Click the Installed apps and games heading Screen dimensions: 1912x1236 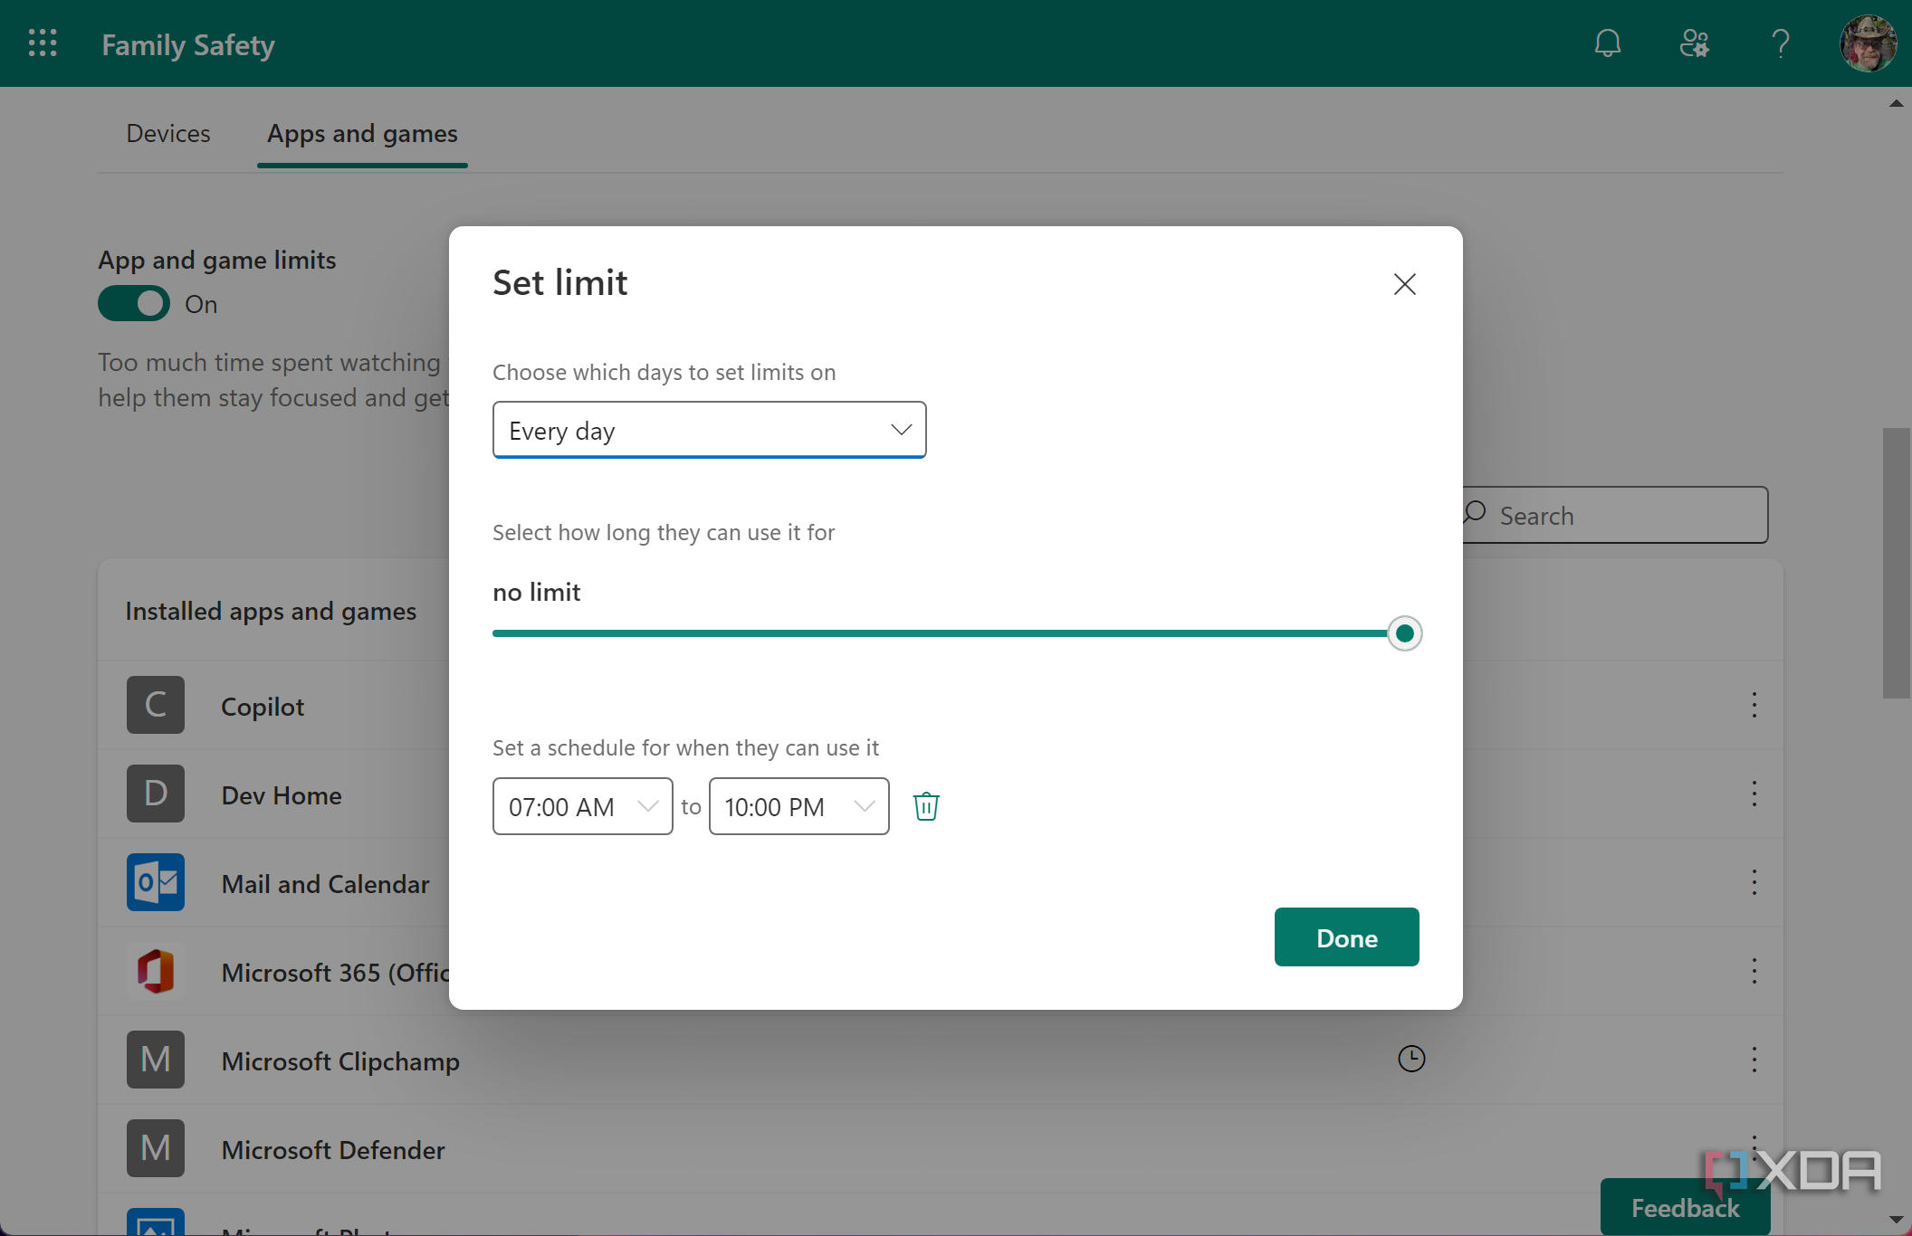coord(271,612)
